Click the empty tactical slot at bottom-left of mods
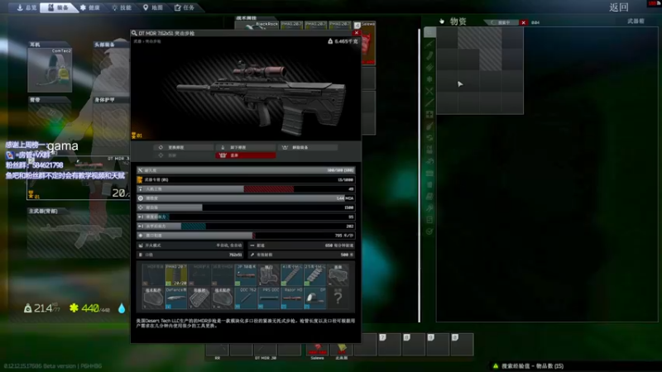Image resolution: width=662 pixels, height=372 pixels. point(153,298)
